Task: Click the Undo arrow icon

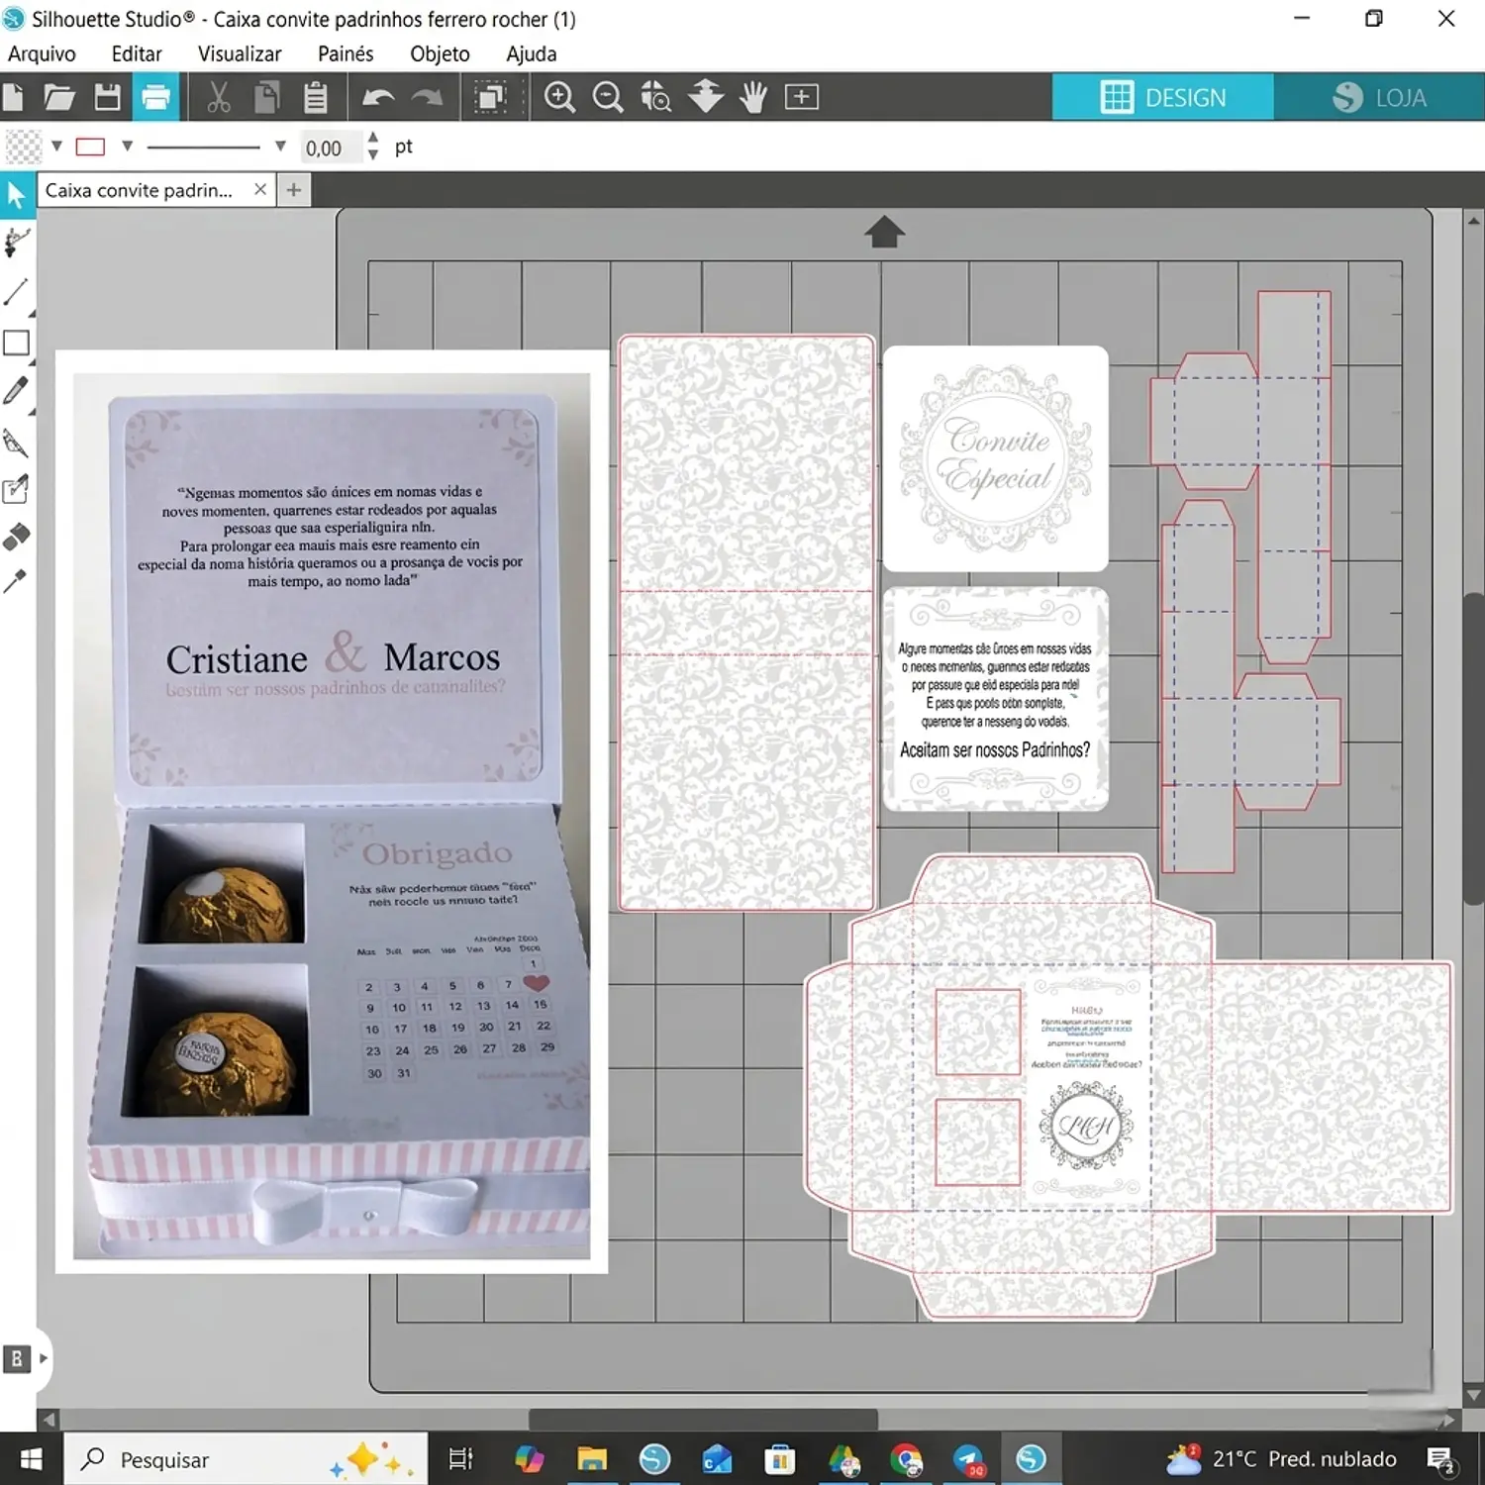Action: click(x=378, y=97)
